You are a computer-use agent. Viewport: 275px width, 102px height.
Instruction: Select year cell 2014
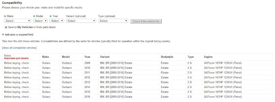point(87,87)
